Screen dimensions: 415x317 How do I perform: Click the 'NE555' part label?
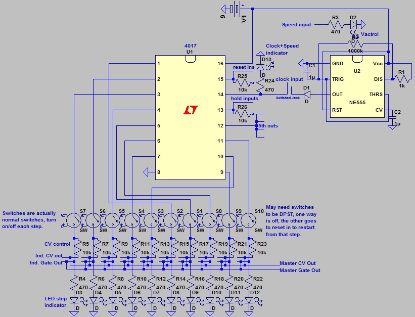coord(357,103)
